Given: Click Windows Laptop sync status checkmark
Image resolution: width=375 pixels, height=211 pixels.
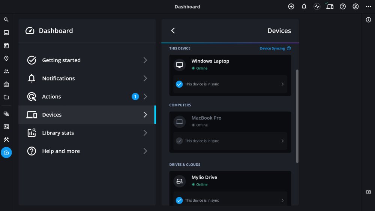Looking at the screenshot, I should coord(179,84).
